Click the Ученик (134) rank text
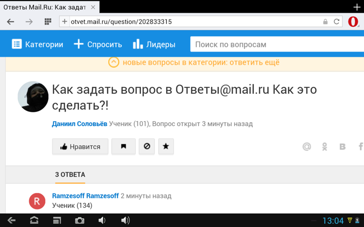This screenshot has width=364, height=227. [x=72, y=206]
